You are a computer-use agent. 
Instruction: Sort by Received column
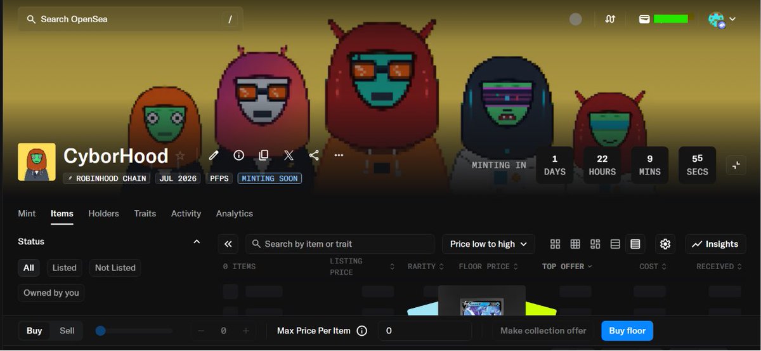719,267
